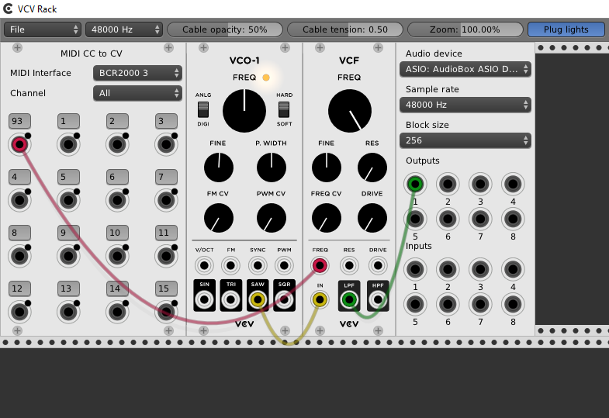Click the VCO-1 SAW output jack with yellow cable
Viewport: 609px width, 418px height.
[x=258, y=300]
